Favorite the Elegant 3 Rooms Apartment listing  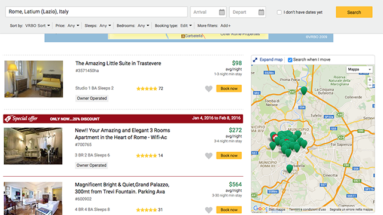(x=209, y=156)
